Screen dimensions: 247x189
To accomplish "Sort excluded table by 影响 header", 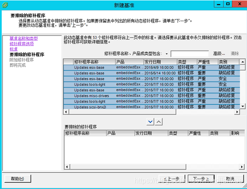I will pyautogui.click(x=237, y=133).
